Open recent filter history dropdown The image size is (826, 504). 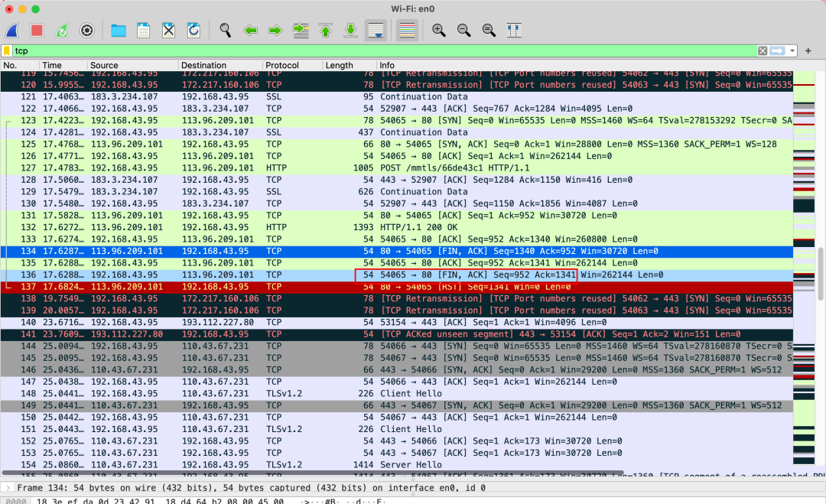coord(792,50)
